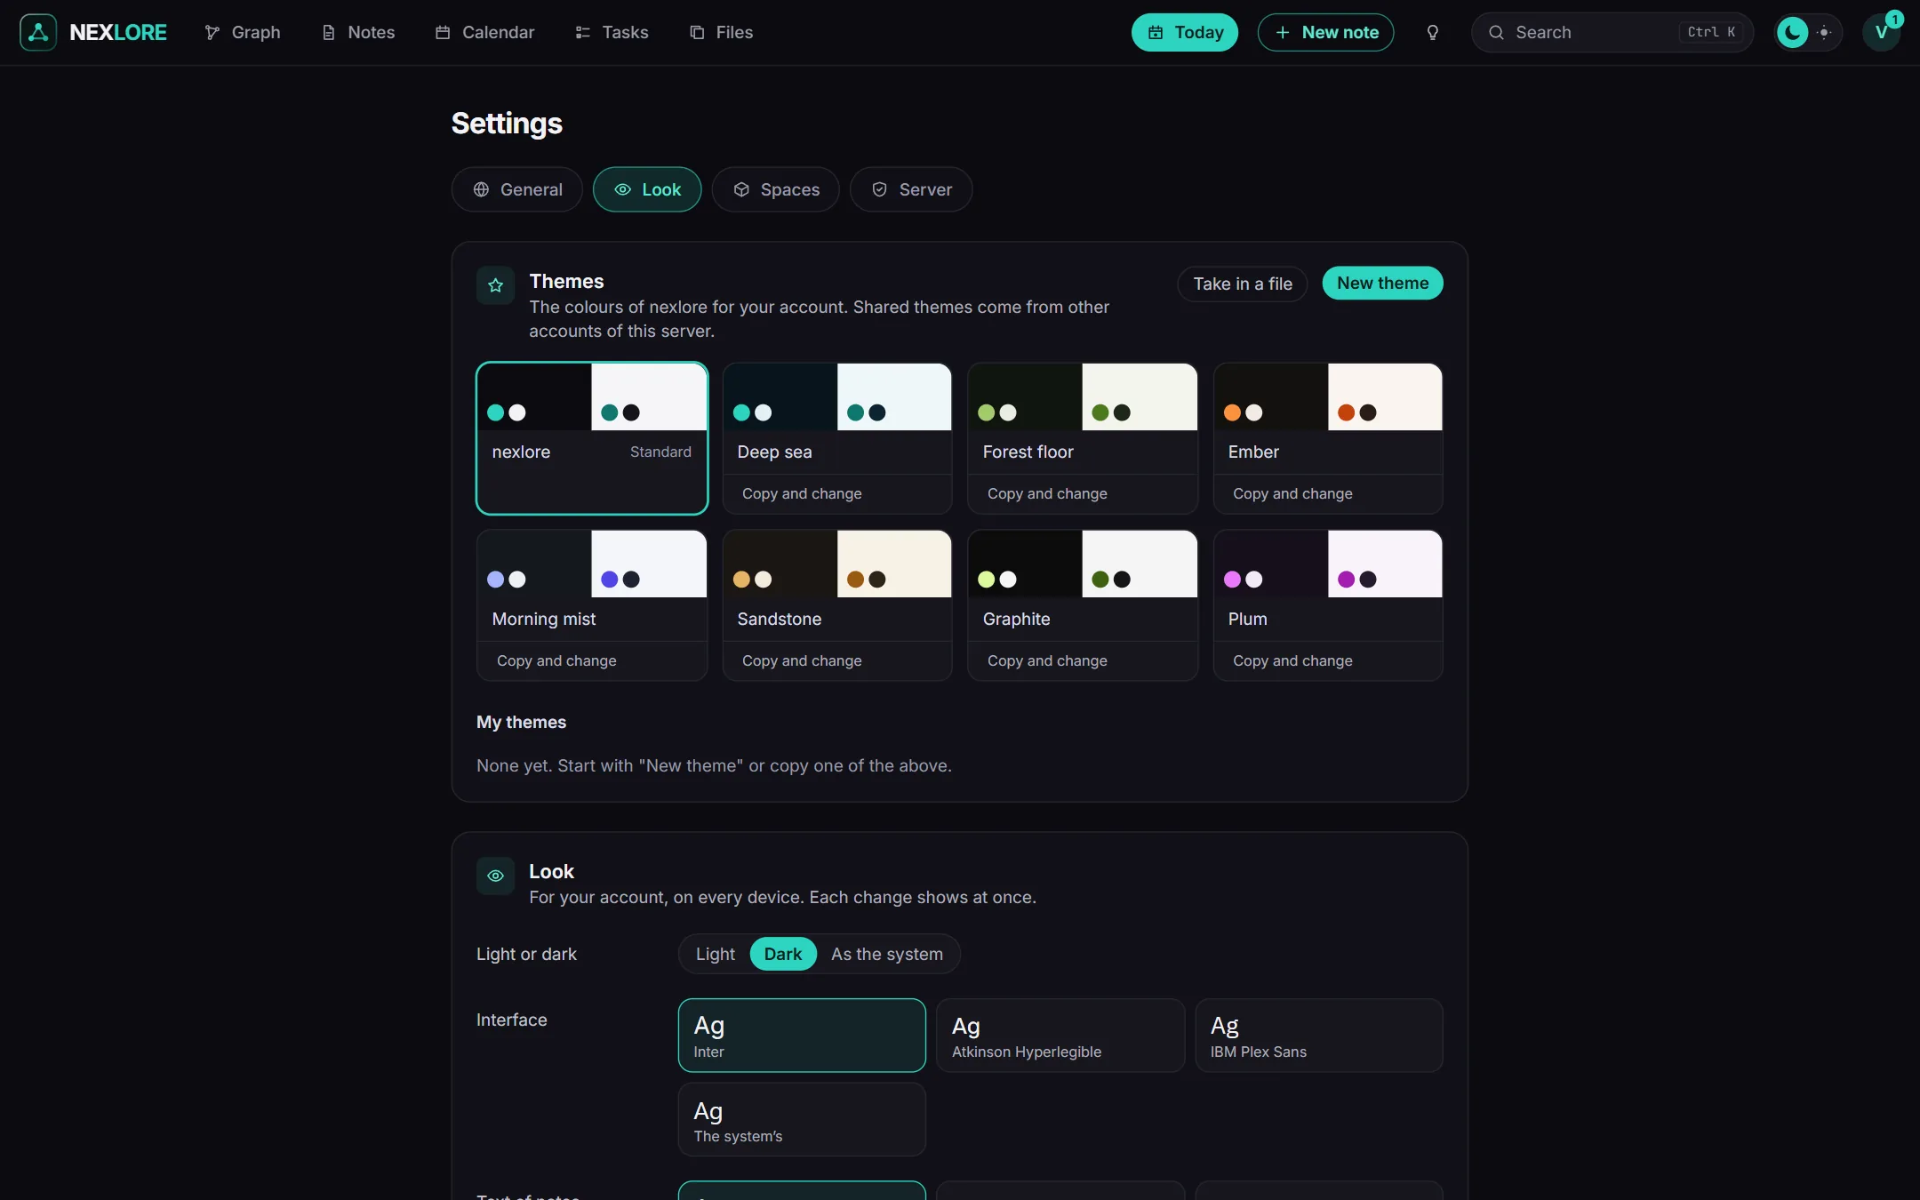Viewport: 1920px width, 1200px height.
Task: Select IBM Plex Sans interface font
Action: [x=1319, y=1036]
